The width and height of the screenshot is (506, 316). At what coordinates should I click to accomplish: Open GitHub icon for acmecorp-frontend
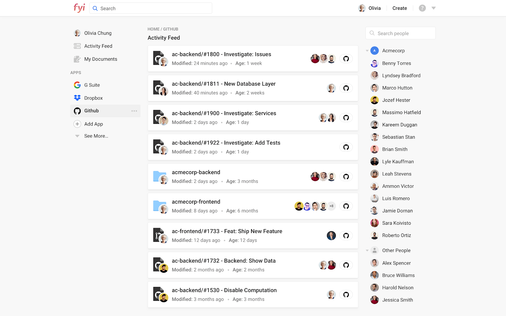346,206
